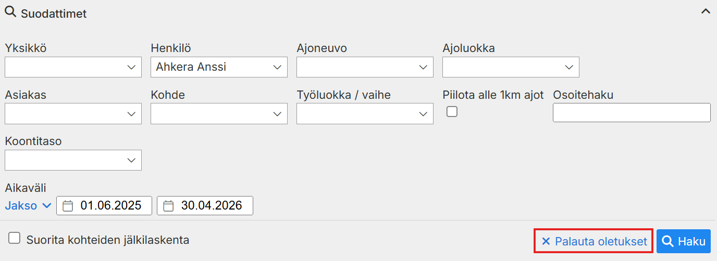Click Palauta oletukset to reset filters

[x=594, y=241]
